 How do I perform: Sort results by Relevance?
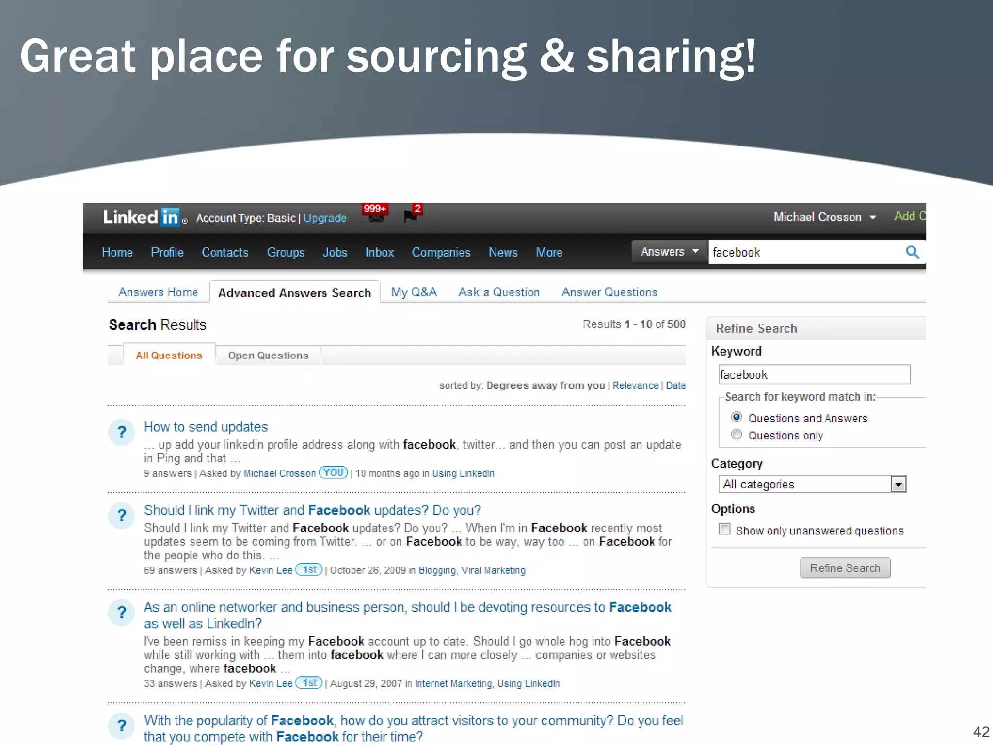click(x=635, y=385)
